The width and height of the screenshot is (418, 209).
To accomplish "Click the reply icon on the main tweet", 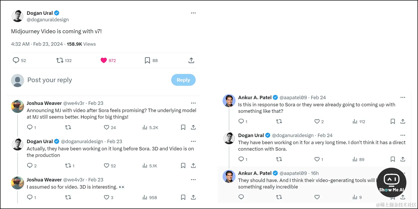I will [x=16, y=60].
